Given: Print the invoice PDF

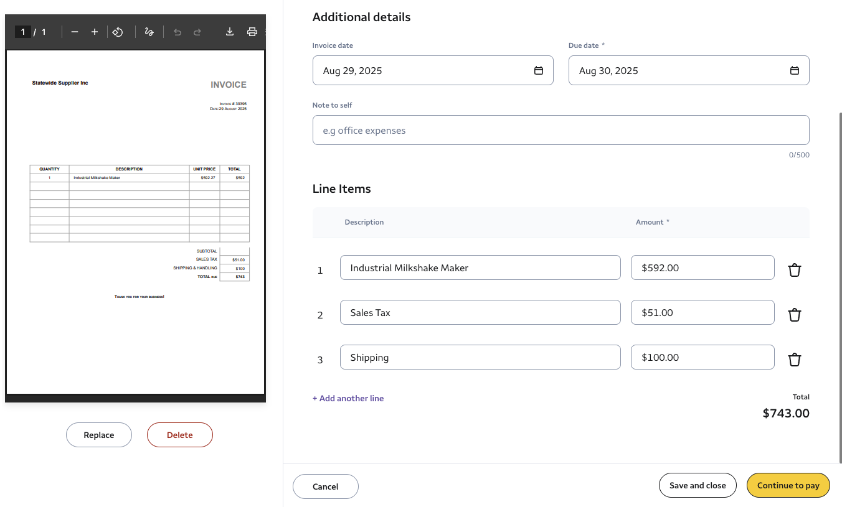Looking at the screenshot, I should pyautogui.click(x=252, y=32).
